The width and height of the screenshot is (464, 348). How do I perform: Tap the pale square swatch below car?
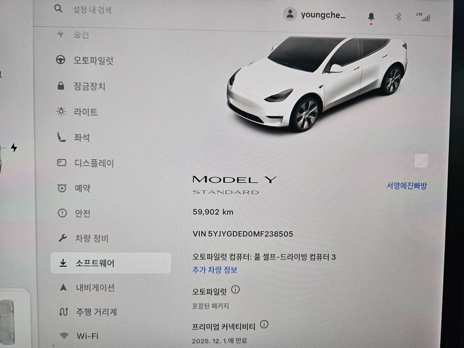422,161
